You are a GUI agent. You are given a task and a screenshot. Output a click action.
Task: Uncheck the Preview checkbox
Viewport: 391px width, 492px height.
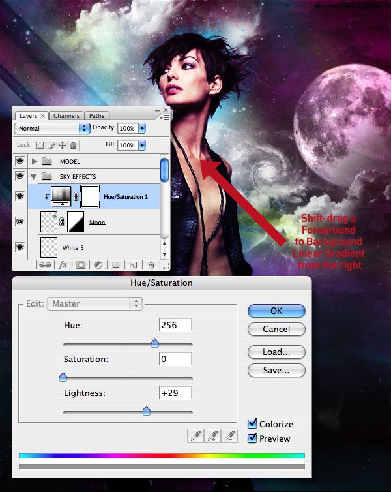point(252,438)
